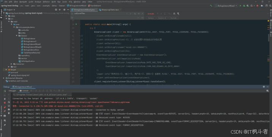The height and width of the screenshot is (137, 272).
Task: Expand the target folder
Action: [6, 70]
